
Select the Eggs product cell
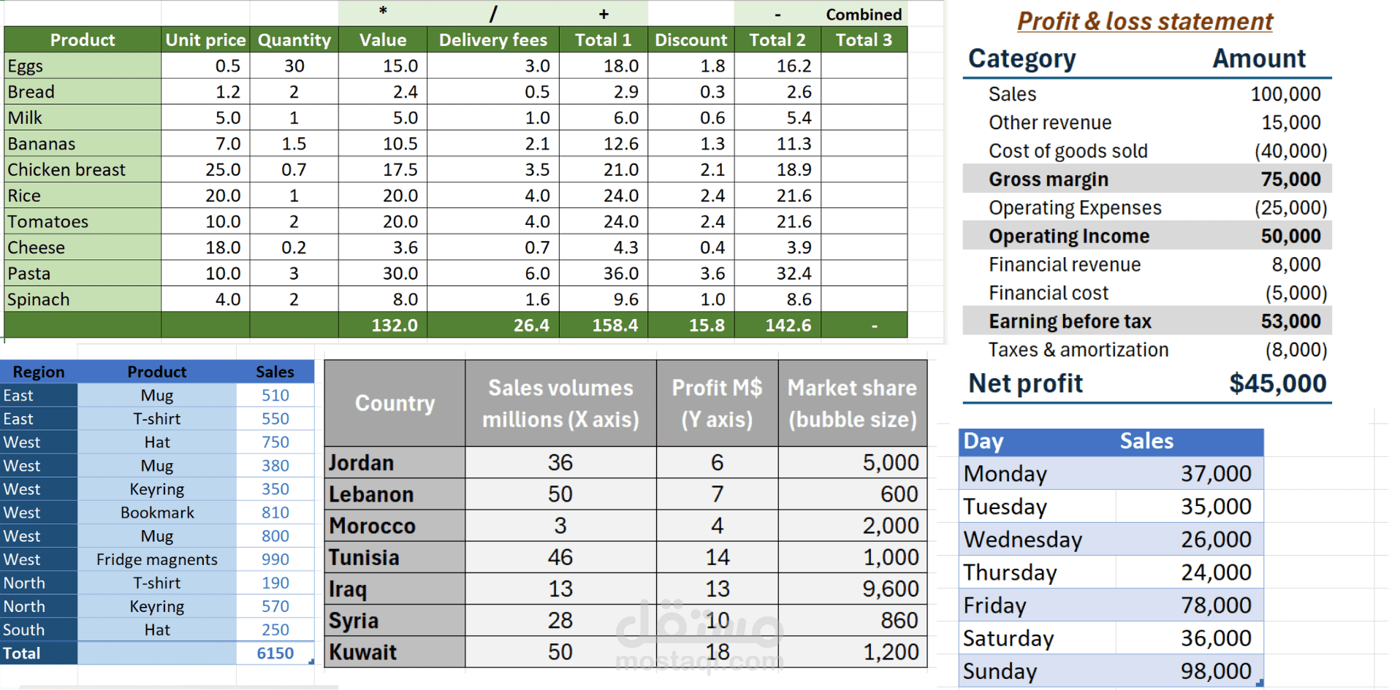coord(83,66)
